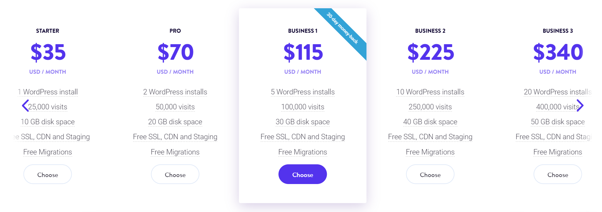Click '10 WordPress installs' feature

(430, 92)
